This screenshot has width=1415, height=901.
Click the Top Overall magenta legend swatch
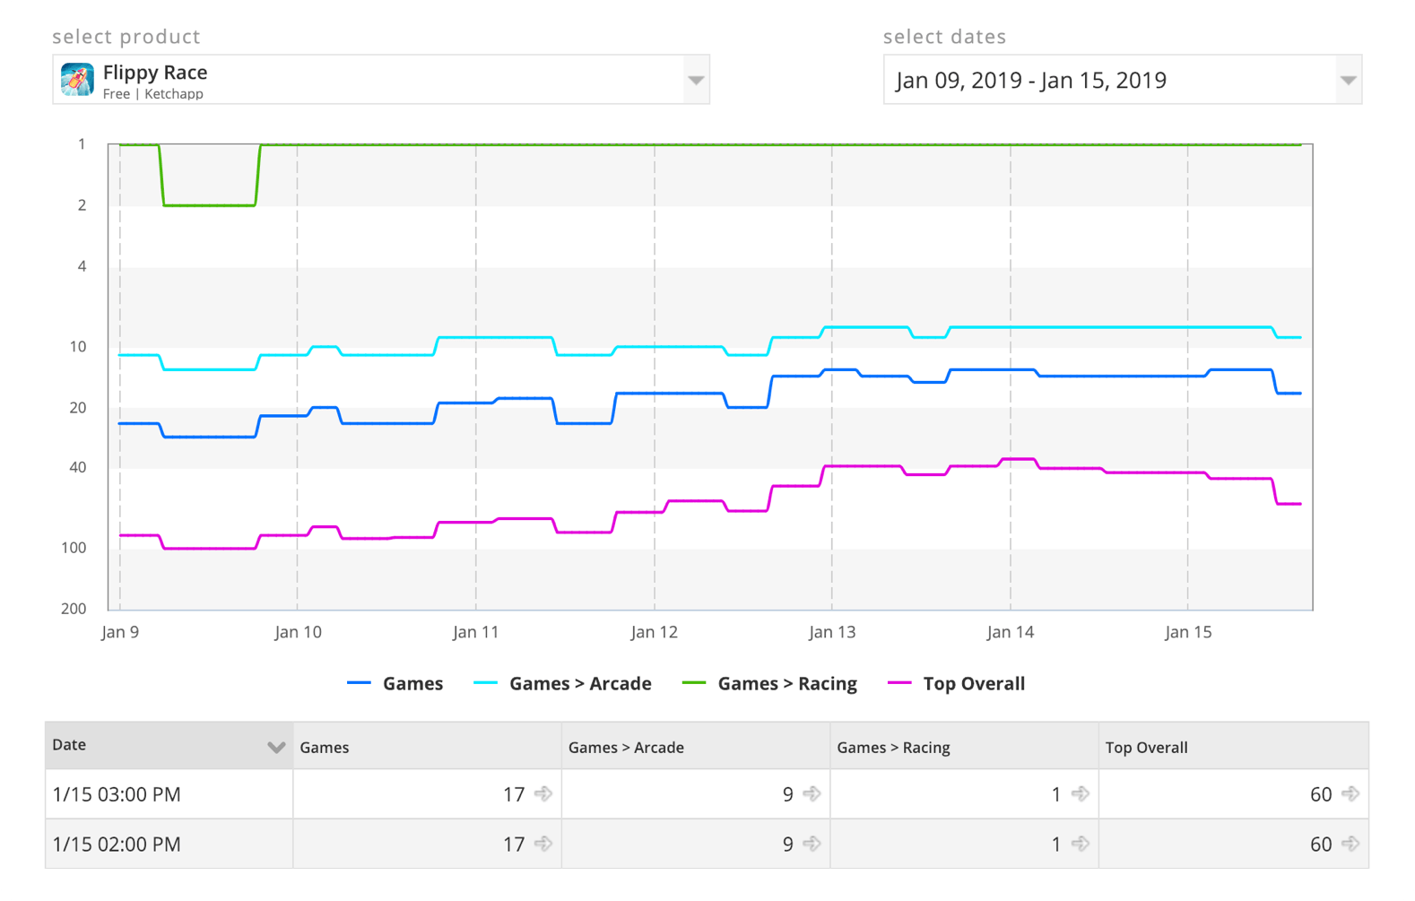pos(899,683)
